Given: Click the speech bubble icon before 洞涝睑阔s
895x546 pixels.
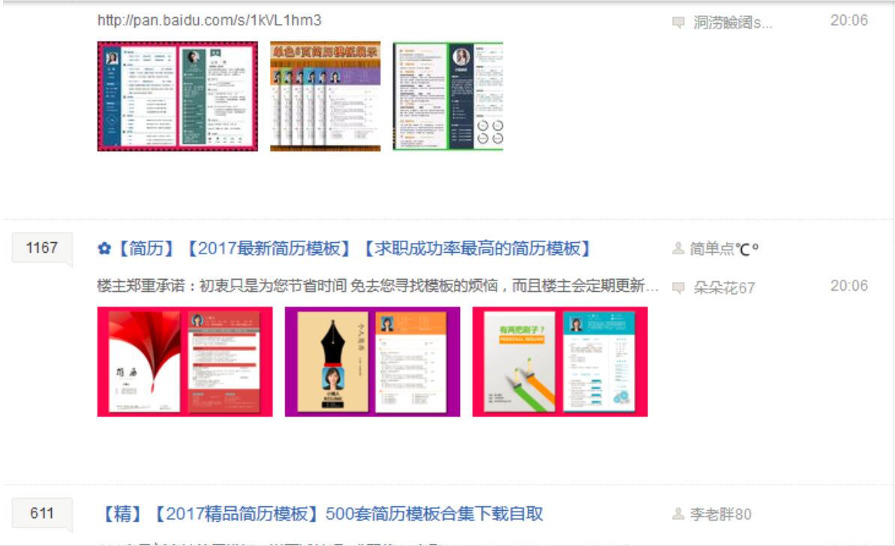Looking at the screenshot, I should [x=678, y=22].
